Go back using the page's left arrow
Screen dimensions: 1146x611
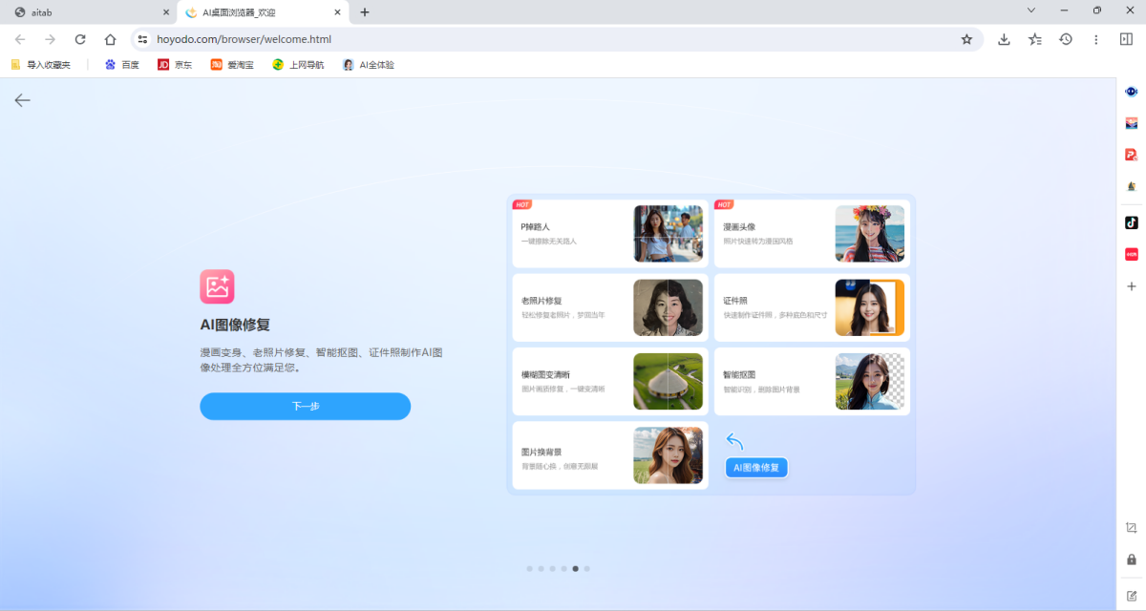pos(23,100)
